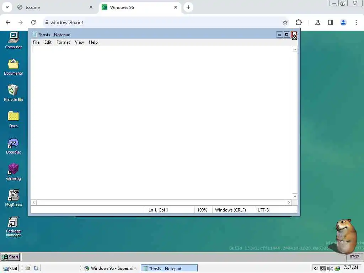
Task: Open Notepad File menu
Action: 36,42
